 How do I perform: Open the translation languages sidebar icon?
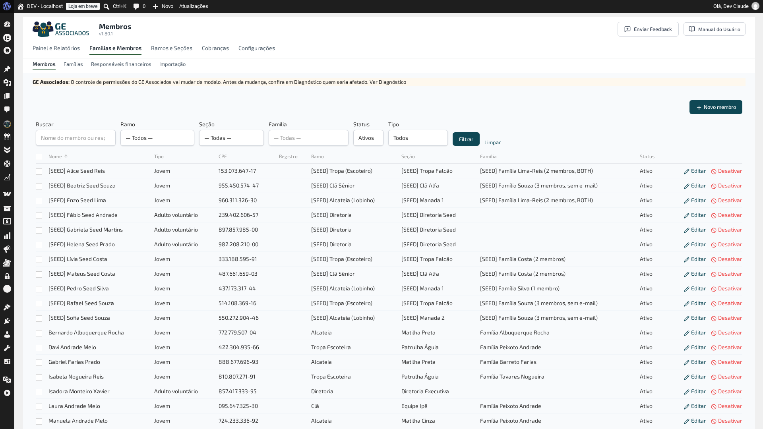click(x=7, y=380)
